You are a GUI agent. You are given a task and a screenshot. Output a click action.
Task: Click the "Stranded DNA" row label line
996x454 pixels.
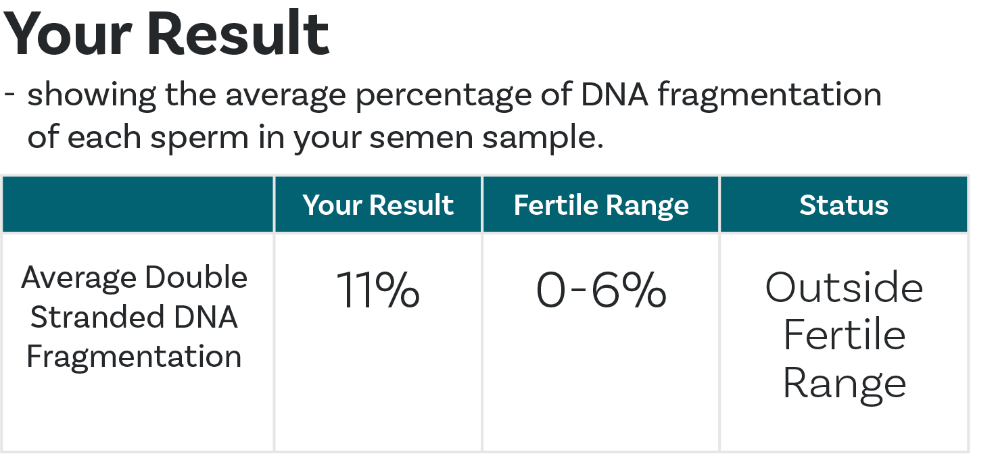[x=135, y=317]
